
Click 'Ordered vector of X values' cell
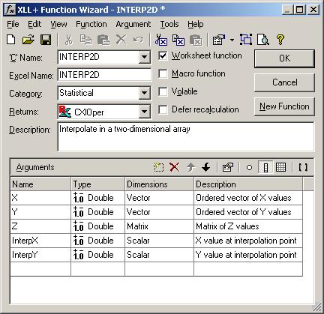[x=248, y=198]
